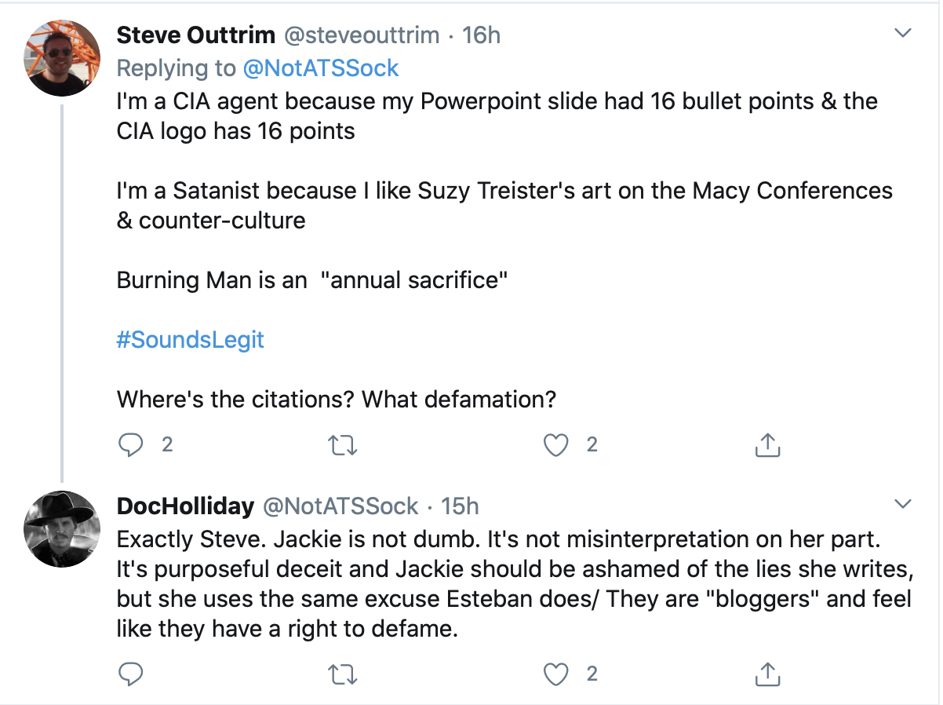Retweet Steve Outtrim's tweet

click(x=343, y=445)
